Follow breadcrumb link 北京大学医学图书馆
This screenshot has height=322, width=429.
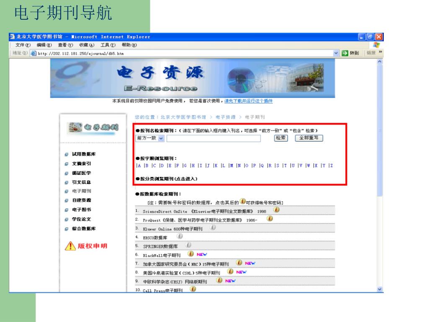[x=183, y=117]
